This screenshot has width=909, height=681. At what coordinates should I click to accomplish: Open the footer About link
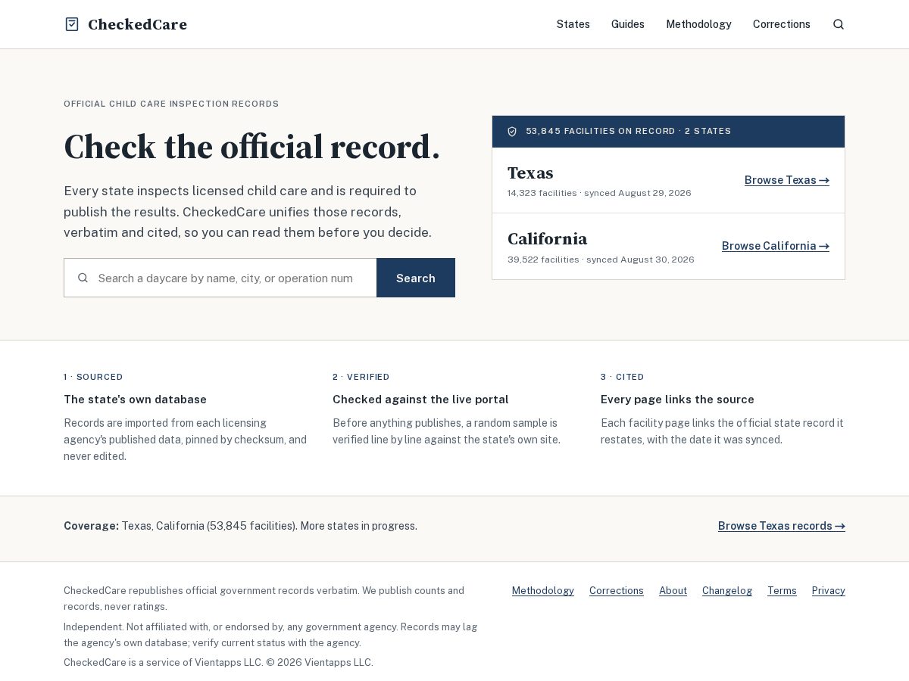(673, 591)
